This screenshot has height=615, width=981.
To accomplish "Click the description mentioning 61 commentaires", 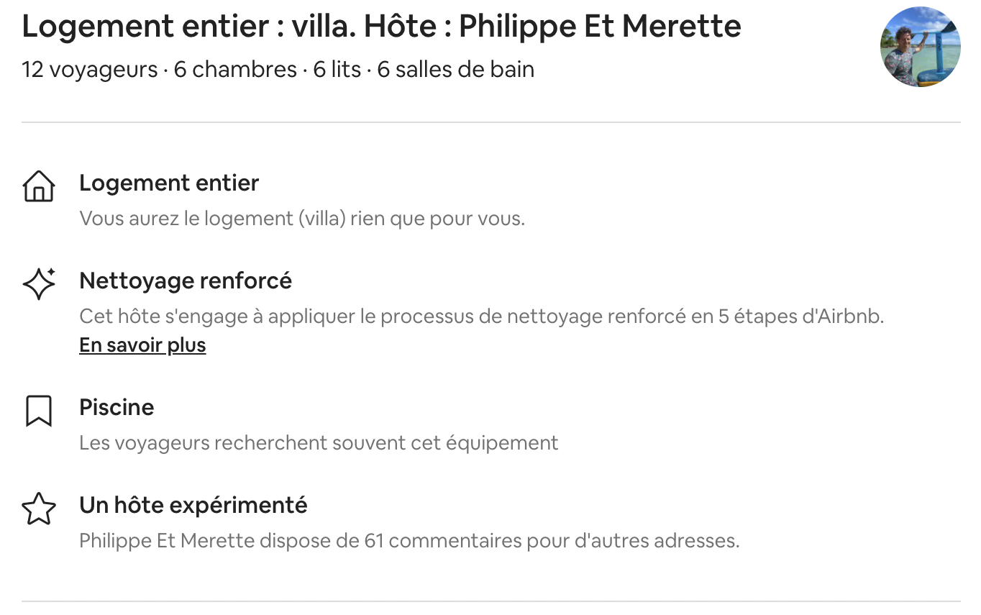I will pyautogui.click(x=409, y=540).
